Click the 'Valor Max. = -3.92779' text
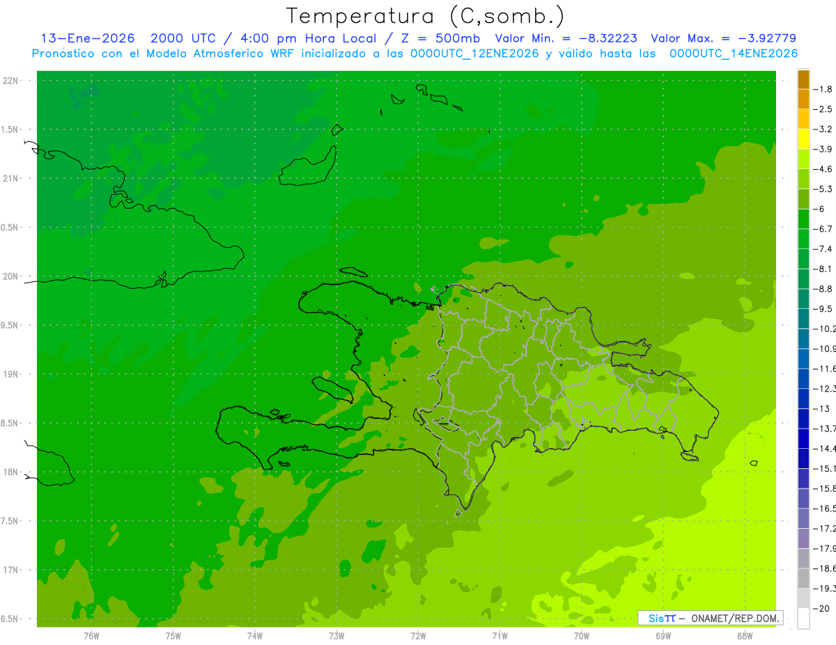 [723, 38]
